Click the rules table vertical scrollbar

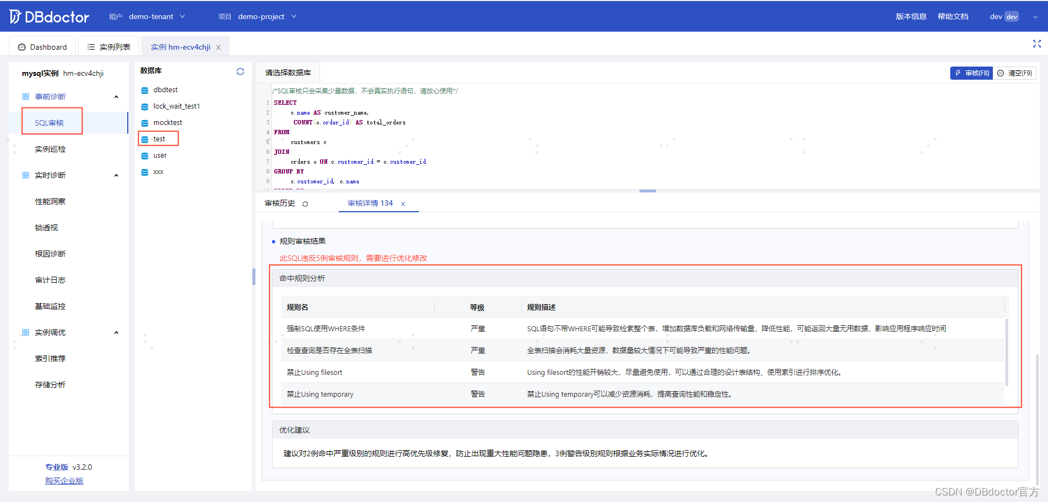click(x=1006, y=352)
